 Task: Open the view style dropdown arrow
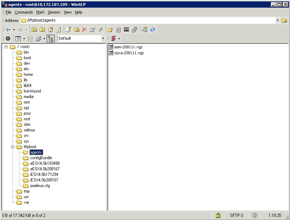24,39
